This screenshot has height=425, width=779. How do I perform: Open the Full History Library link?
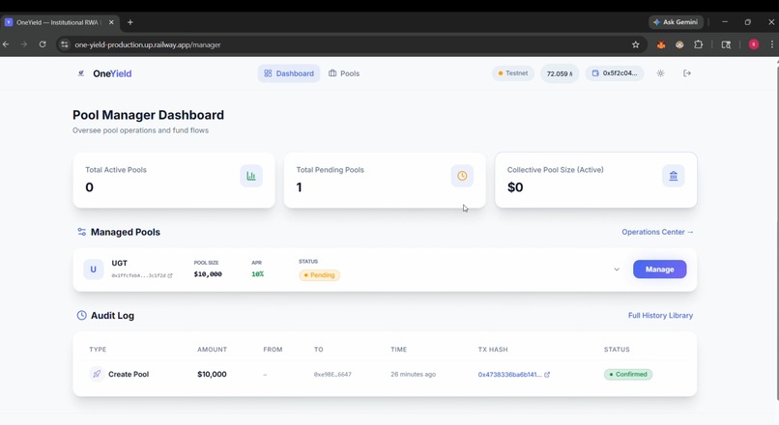coord(660,315)
